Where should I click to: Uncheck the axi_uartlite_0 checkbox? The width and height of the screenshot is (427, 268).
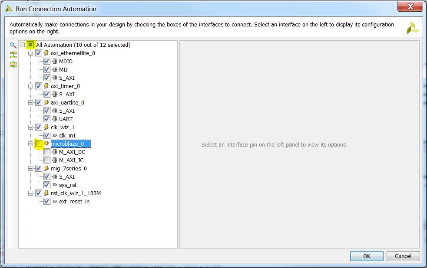tap(39, 102)
